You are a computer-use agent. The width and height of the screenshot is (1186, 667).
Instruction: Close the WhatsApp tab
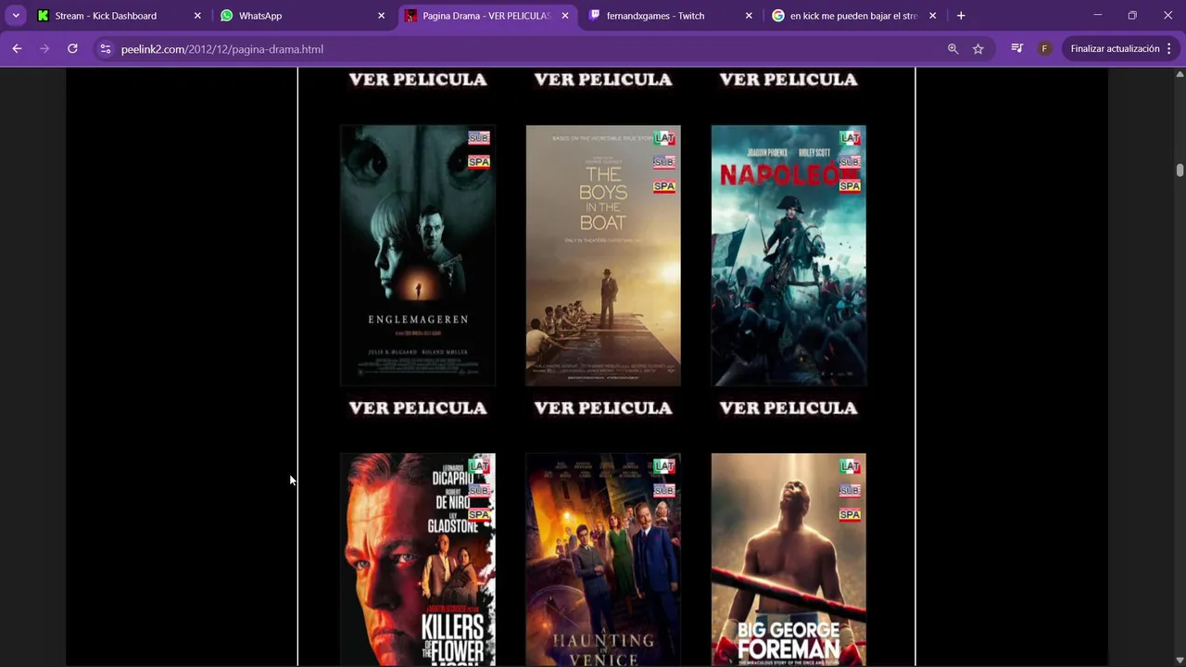click(381, 16)
